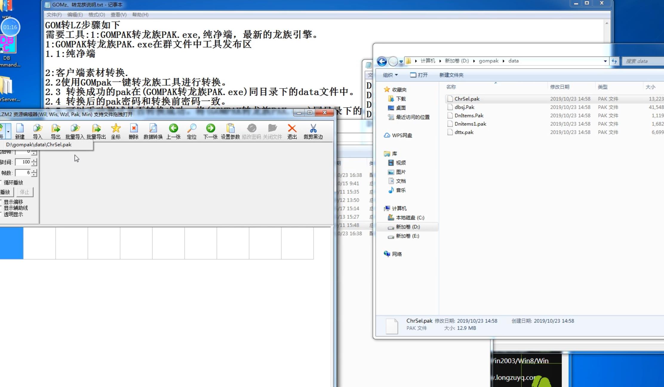664x387 pixels.
Task: Open the open-file dropdown arrow in editor toolbar
Action: (8, 131)
